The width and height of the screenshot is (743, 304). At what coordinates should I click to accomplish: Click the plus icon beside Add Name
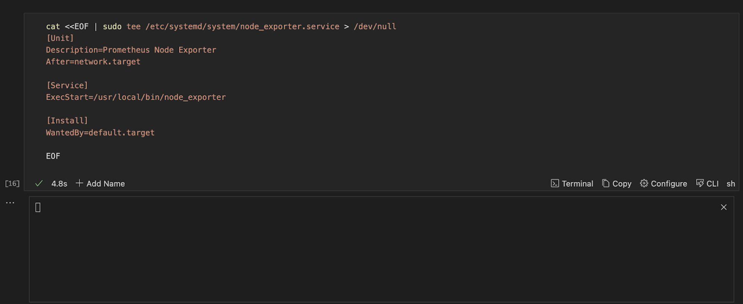[x=79, y=183]
